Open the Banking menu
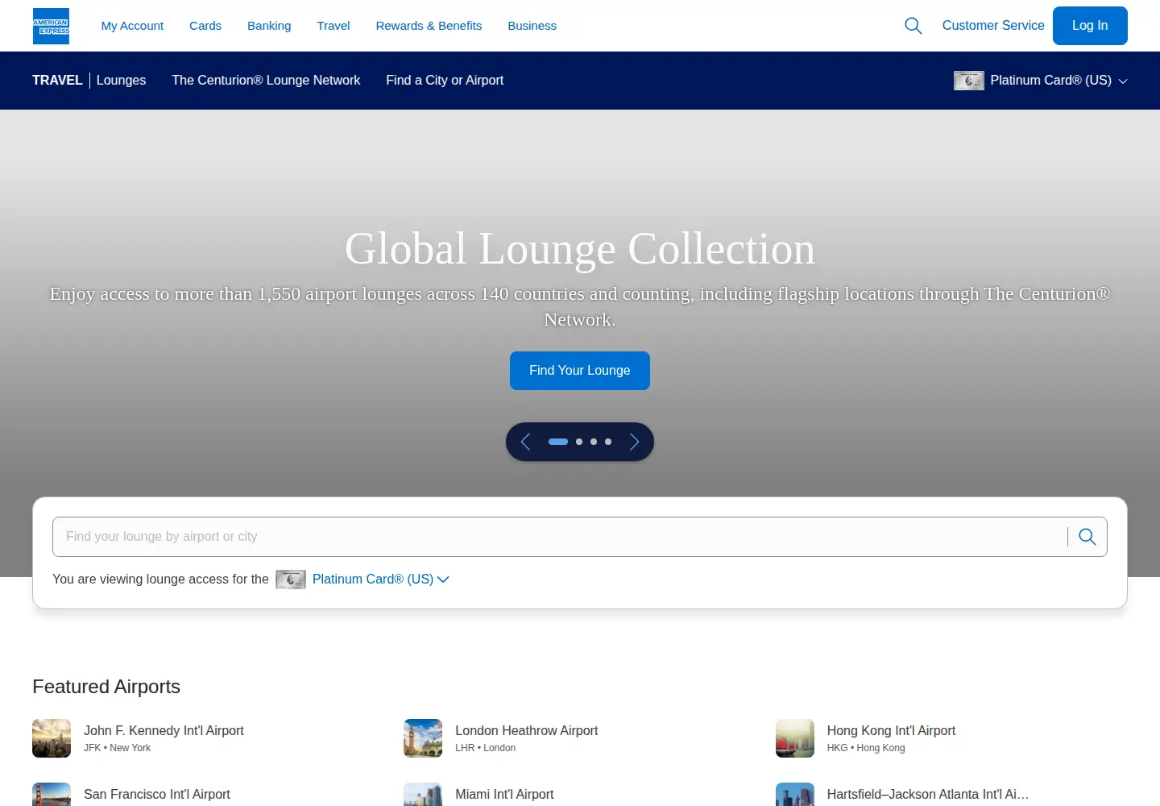This screenshot has width=1160, height=806. [x=269, y=26]
